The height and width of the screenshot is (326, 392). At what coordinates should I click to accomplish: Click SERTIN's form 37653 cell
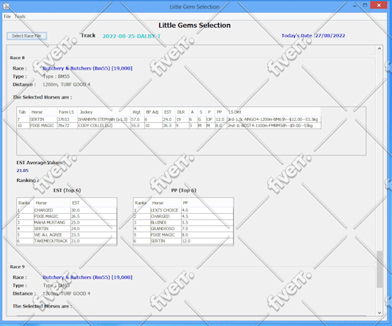coord(67,119)
